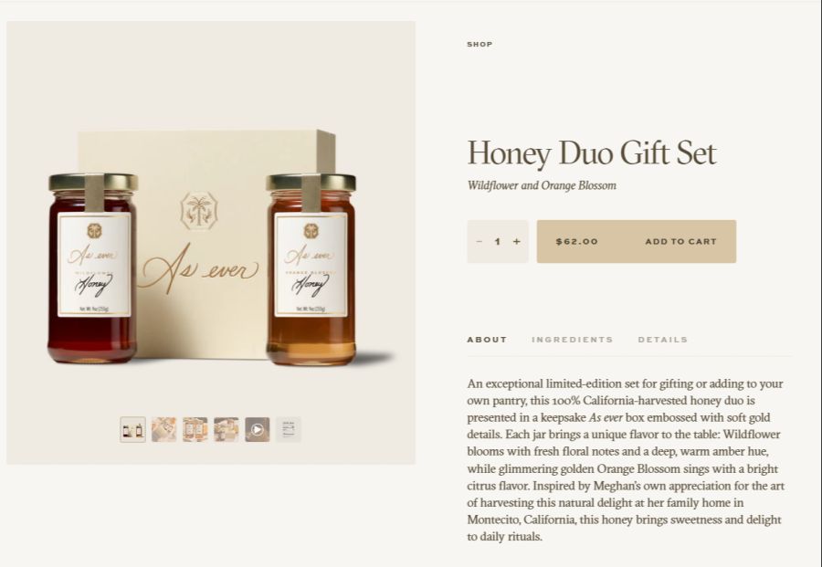Image resolution: width=822 pixels, height=567 pixels.
Task: Open the nutrition label thumbnail
Action: pyautogui.click(x=289, y=430)
